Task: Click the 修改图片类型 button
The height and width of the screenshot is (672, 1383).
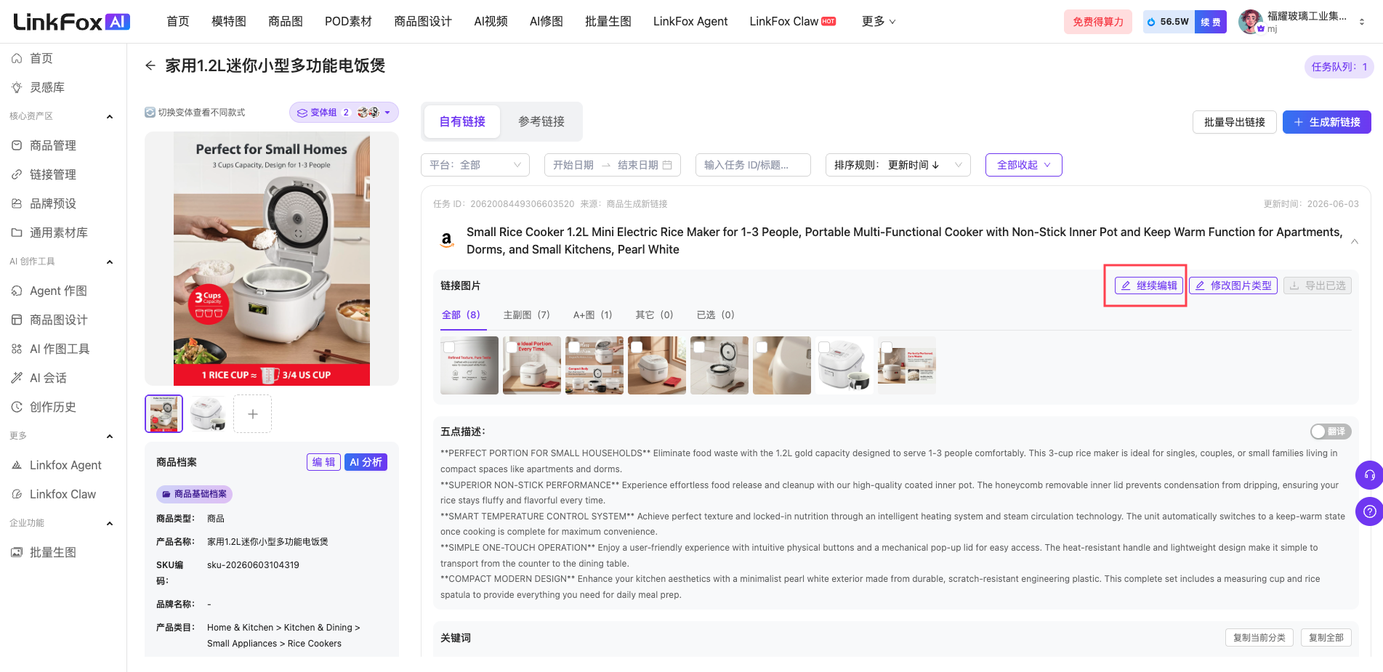Action: pyautogui.click(x=1233, y=286)
